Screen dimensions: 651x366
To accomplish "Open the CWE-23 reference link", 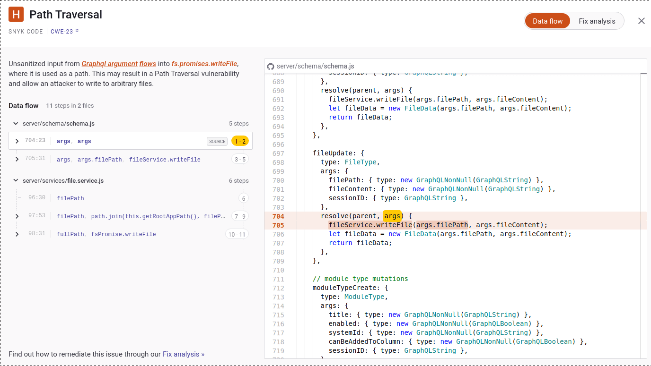I will tap(62, 32).
